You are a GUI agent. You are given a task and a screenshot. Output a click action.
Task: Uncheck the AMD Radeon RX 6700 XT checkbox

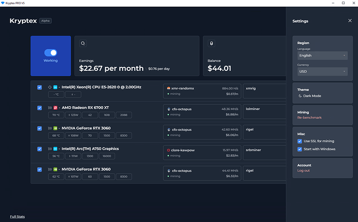coord(39,108)
